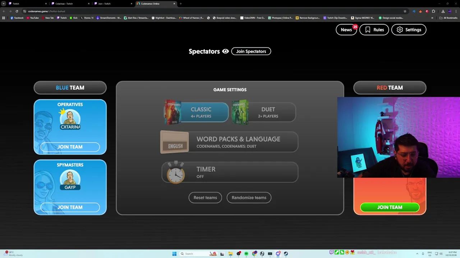Open the YouTube bookmark
The width and height of the screenshot is (460, 258).
33,18
